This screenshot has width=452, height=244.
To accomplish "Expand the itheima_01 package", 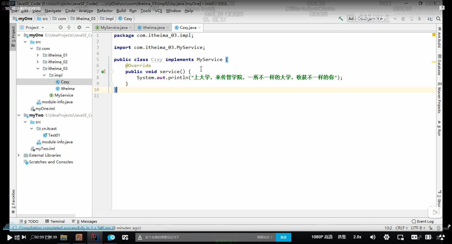I will [38, 55].
